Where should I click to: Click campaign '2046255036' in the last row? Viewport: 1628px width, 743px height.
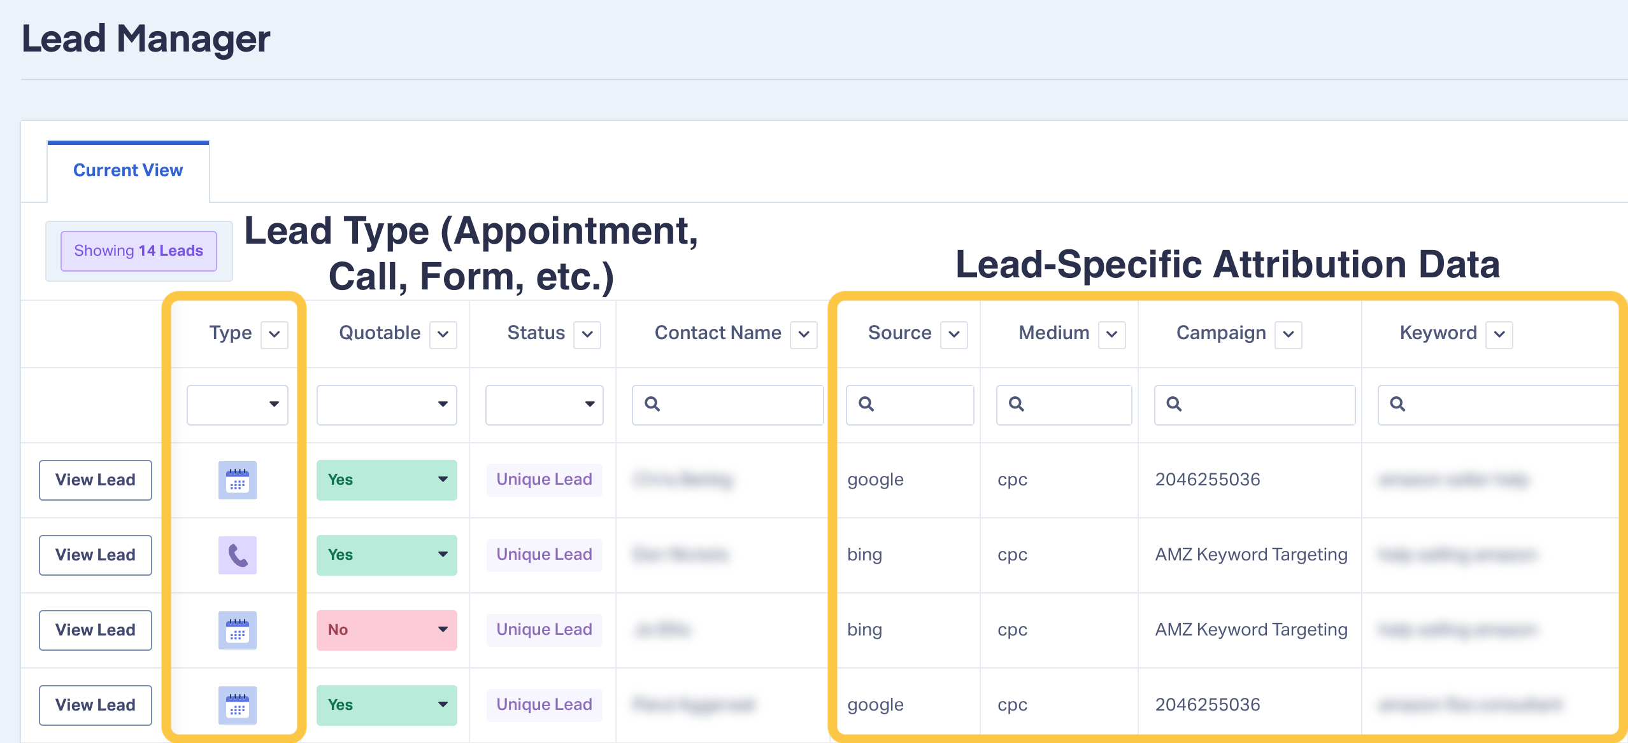pos(1208,705)
